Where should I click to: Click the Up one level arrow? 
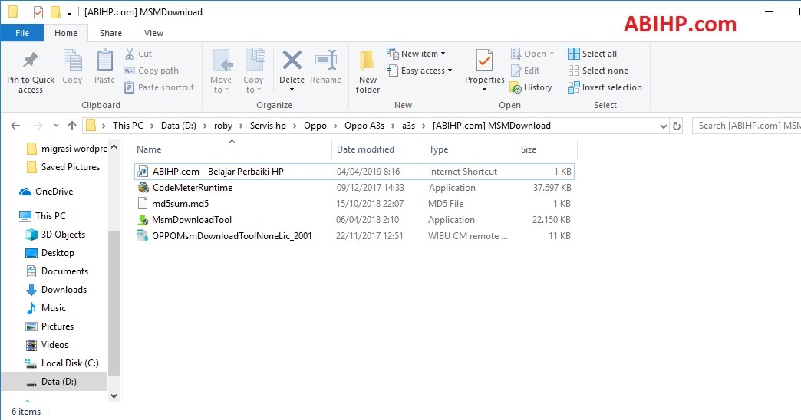(x=72, y=126)
